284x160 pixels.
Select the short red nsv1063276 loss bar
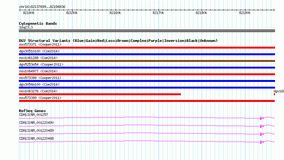pyautogui.click(x=100, y=94)
